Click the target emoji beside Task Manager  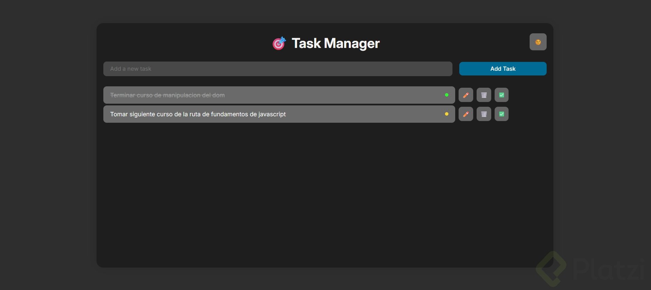coord(279,43)
